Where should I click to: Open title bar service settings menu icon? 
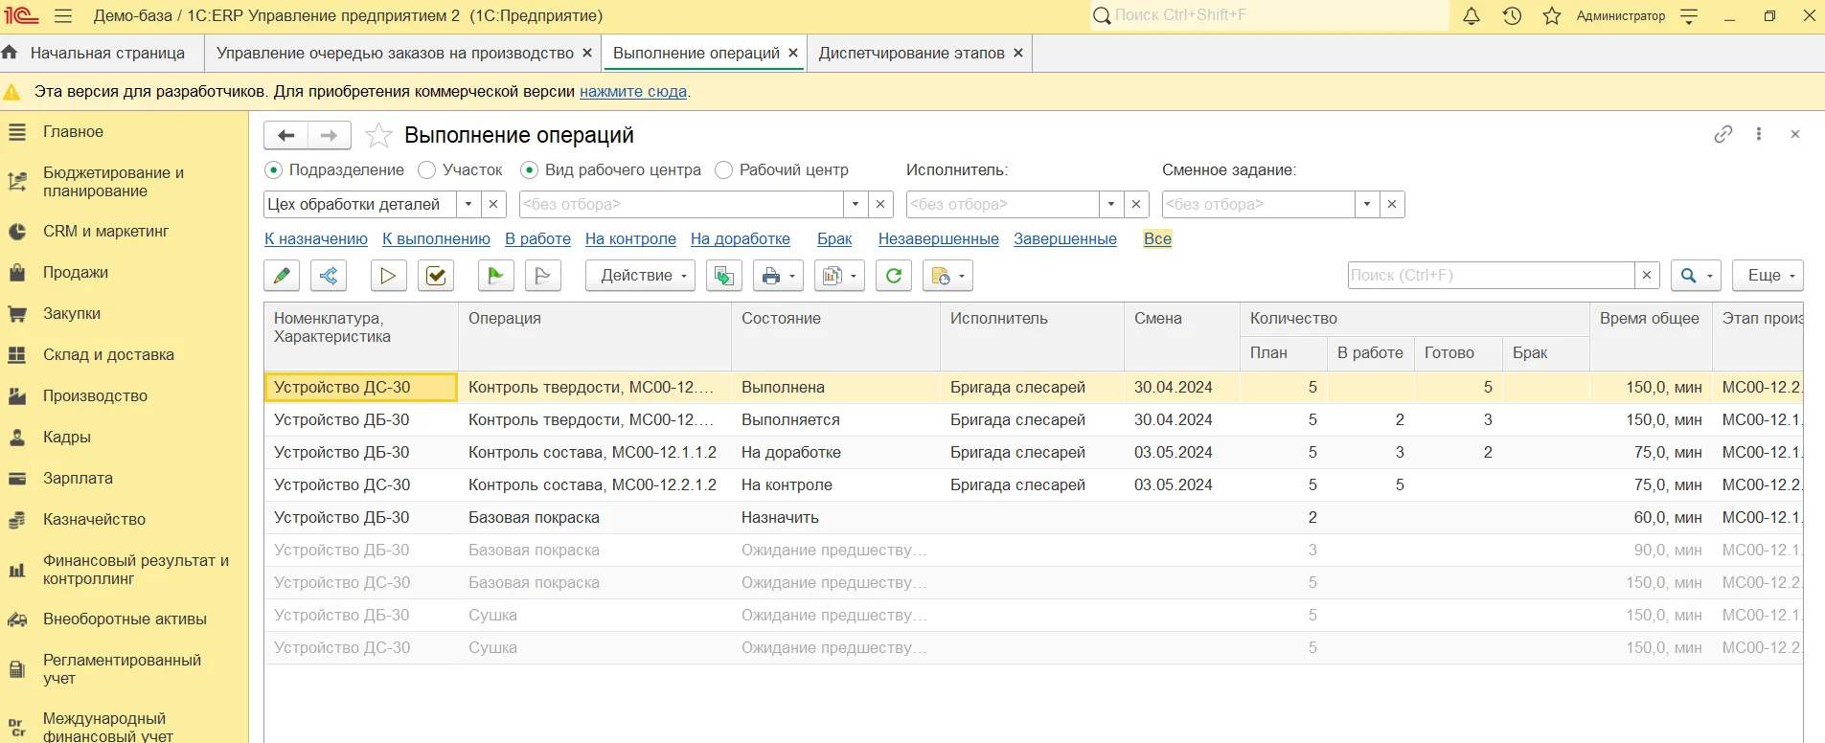point(1689,16)
